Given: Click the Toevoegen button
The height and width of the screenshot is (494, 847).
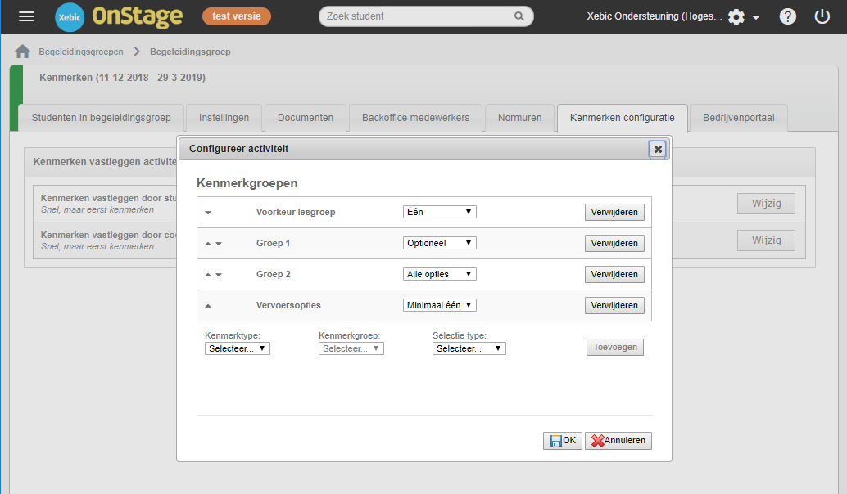Looking at the screenshot, I should pos(615,348).
